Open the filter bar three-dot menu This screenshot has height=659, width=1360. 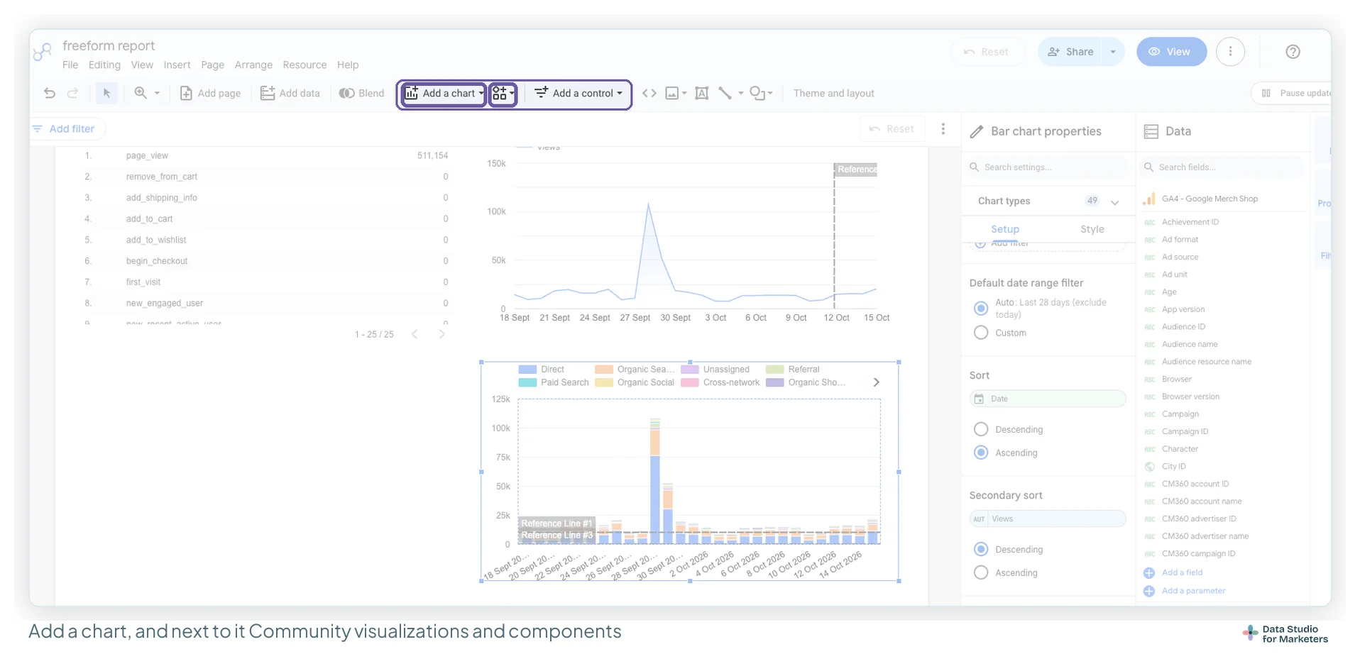943,129
